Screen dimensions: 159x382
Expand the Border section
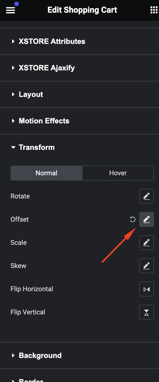[79, 376]
